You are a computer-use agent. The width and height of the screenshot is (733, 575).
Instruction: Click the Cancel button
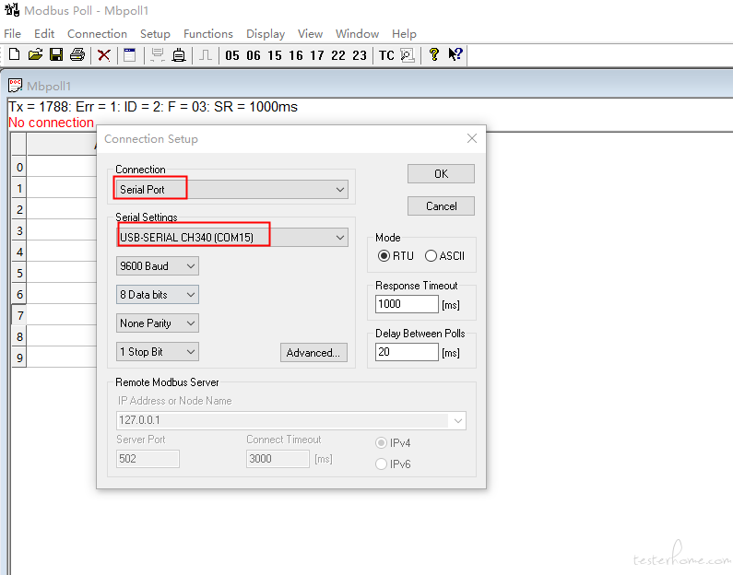441,206
